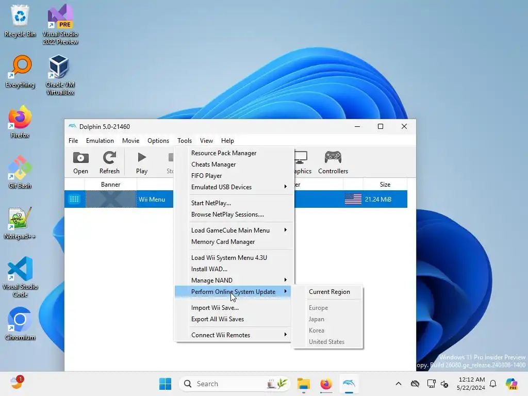
Task: Choose Memory Card Manager
Action: (x=233, y=242)
